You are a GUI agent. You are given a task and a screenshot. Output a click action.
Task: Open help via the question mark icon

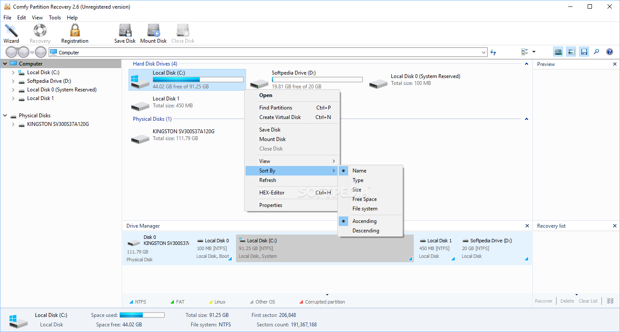tap(610, 52)
